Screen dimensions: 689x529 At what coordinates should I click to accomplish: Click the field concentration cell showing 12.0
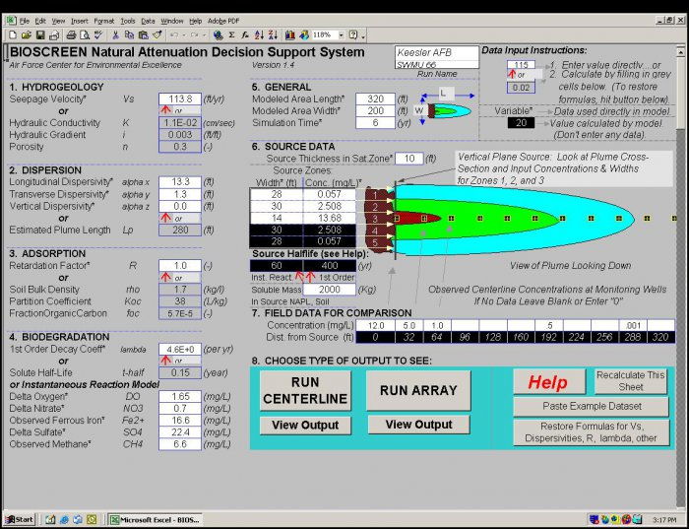click(375, 326)
